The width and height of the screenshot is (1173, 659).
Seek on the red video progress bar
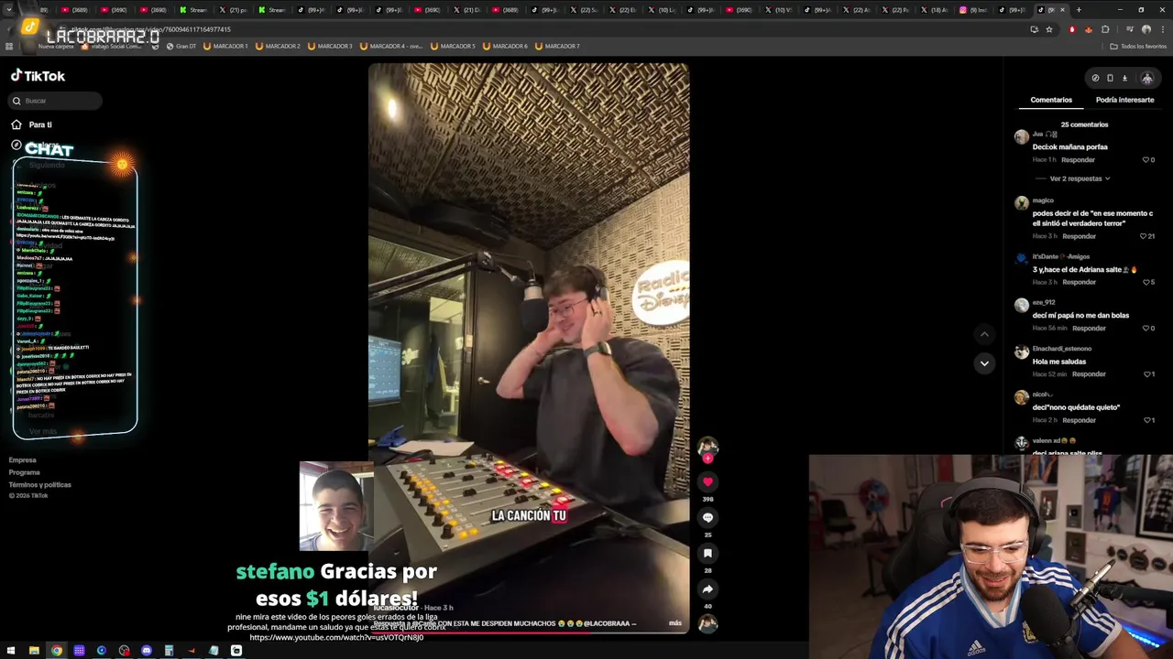529,632
